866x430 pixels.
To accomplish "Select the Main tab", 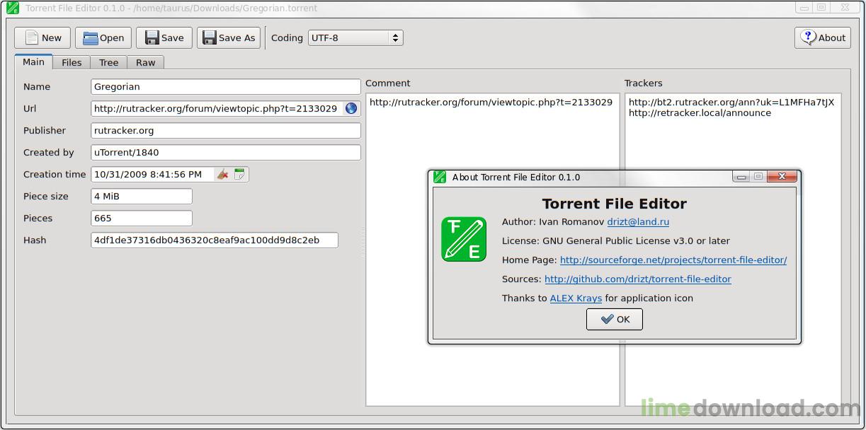I will (33, 62).
